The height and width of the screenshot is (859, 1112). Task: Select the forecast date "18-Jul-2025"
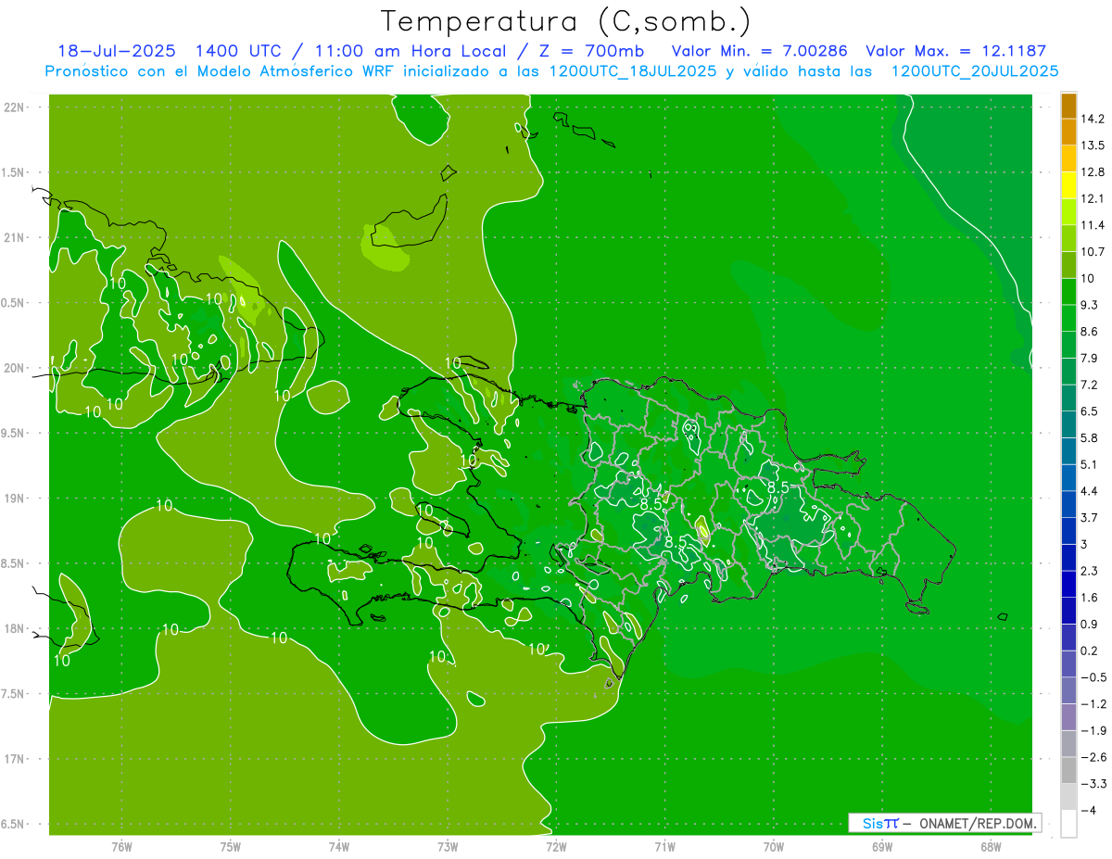116,51
